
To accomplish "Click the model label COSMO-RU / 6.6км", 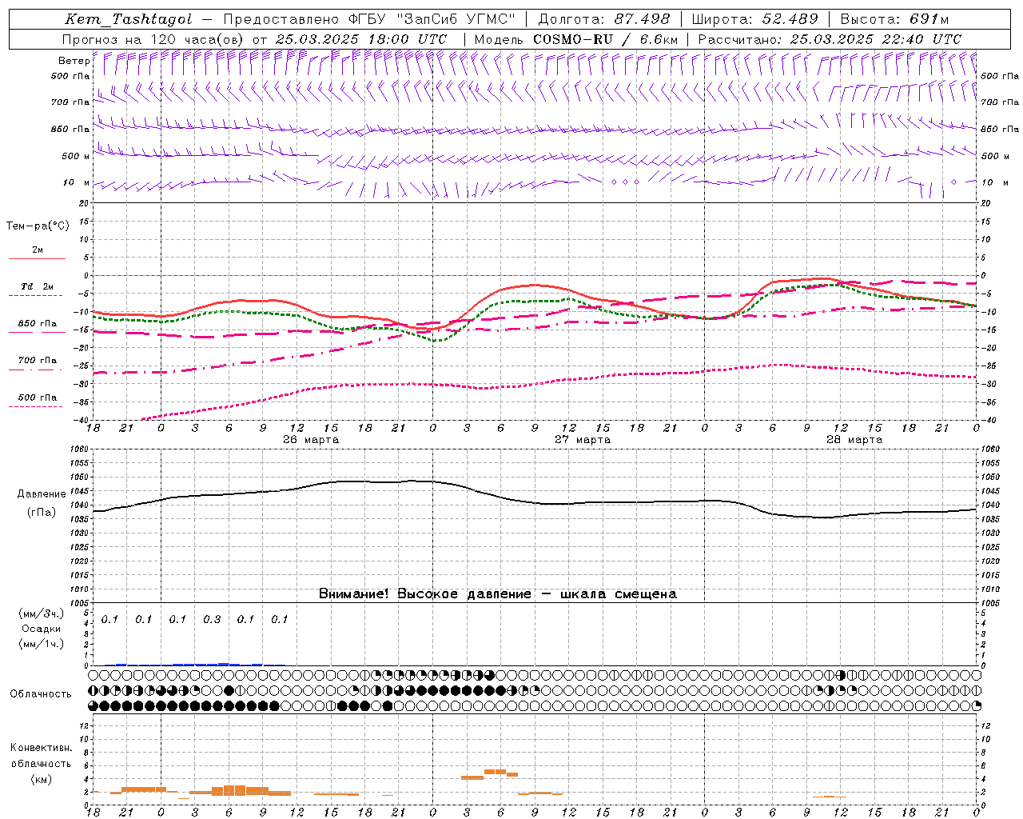I will [x=606, y=39].
